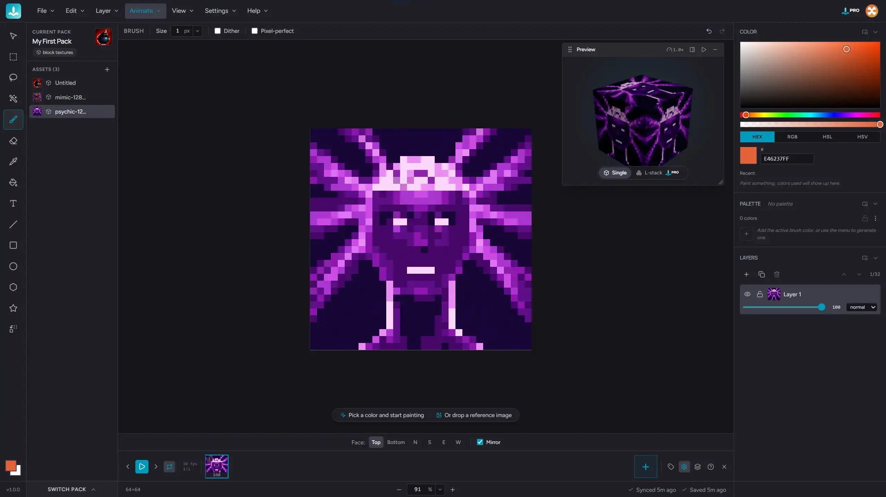Toggle preview split view icon
This screenshot has height=497, width=886.
point(692,49)
